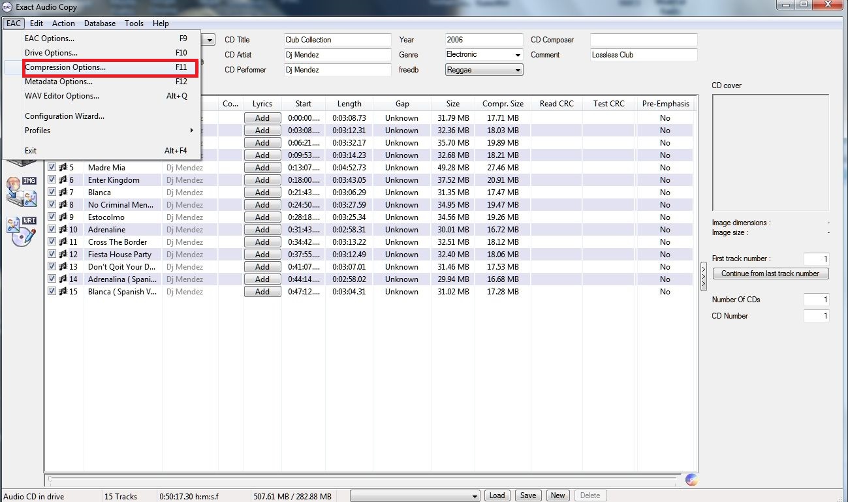Click the WRI write CD from CUE icon
Viewport: 848px width, 502px height.
(x=21, y=230)
